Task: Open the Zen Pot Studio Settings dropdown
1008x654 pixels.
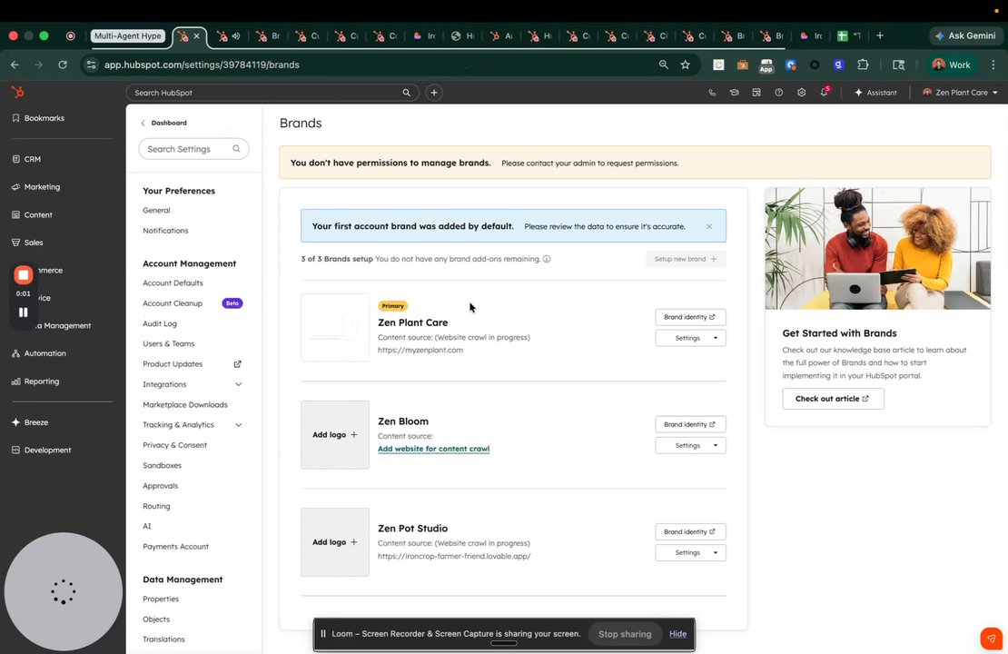Action: coord(690,553)
